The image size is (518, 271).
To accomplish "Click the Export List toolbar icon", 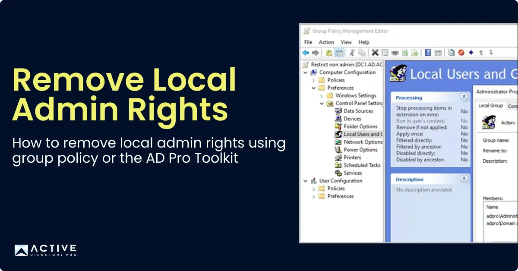I will 414,53.
